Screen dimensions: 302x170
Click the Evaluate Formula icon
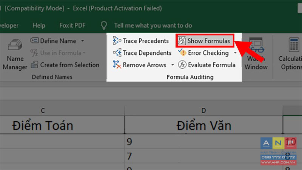click(x=182, y=65)
